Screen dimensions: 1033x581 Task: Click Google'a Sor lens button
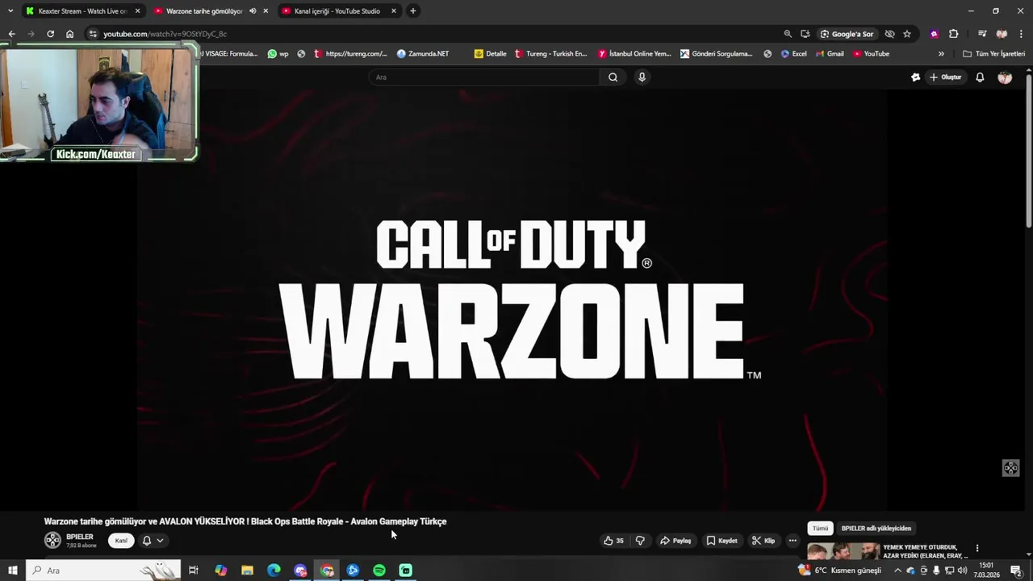point(847,34)
